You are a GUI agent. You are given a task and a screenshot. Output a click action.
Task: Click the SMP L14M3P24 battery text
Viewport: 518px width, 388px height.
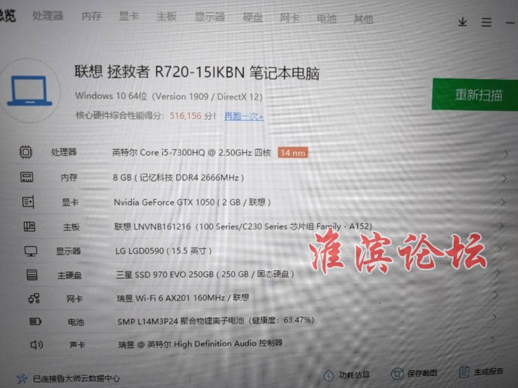click(x=216, y=321)
